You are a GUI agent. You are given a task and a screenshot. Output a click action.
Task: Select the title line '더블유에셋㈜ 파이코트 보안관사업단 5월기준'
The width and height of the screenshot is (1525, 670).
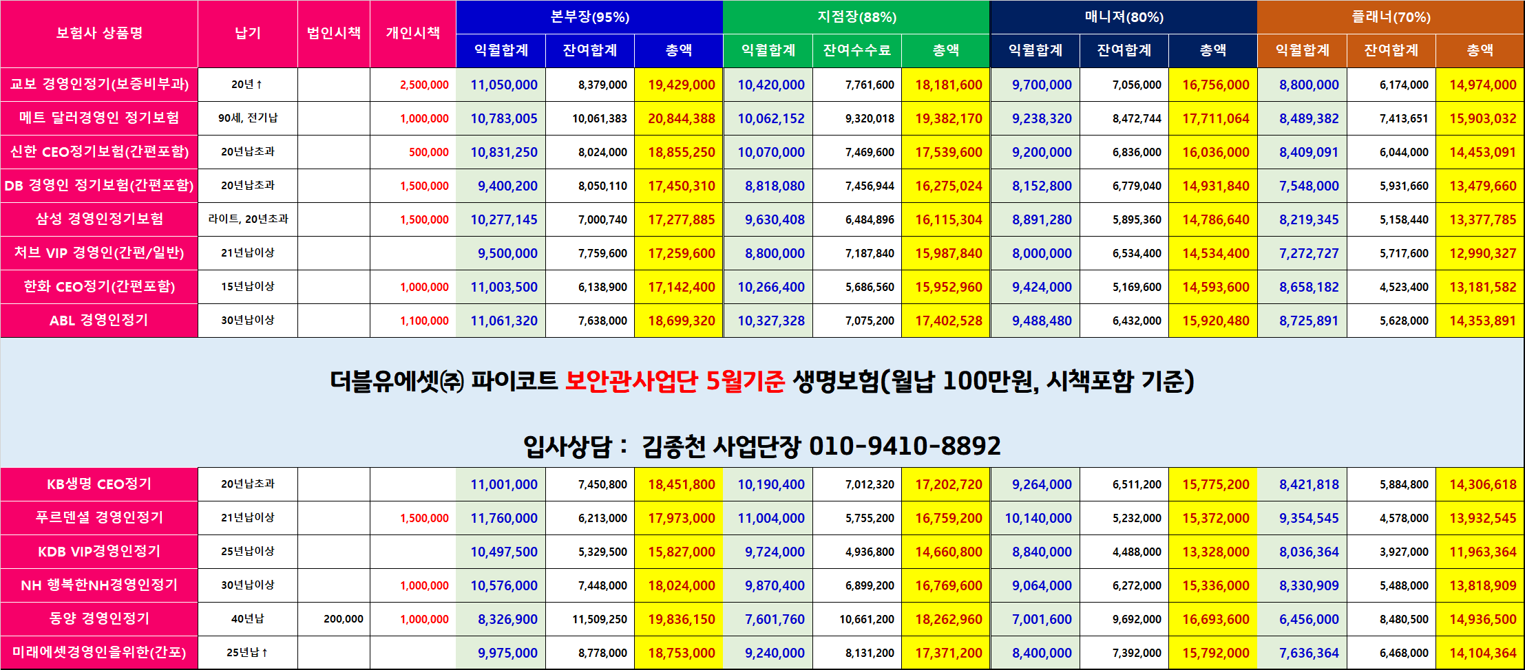click(x=557, y=380)
